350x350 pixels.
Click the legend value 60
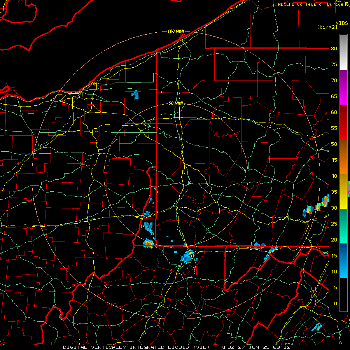coord(334,112)
